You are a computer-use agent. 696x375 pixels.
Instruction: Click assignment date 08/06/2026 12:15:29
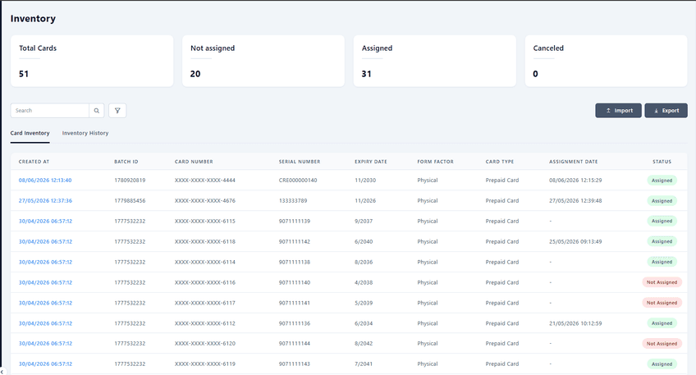point(575,181)
